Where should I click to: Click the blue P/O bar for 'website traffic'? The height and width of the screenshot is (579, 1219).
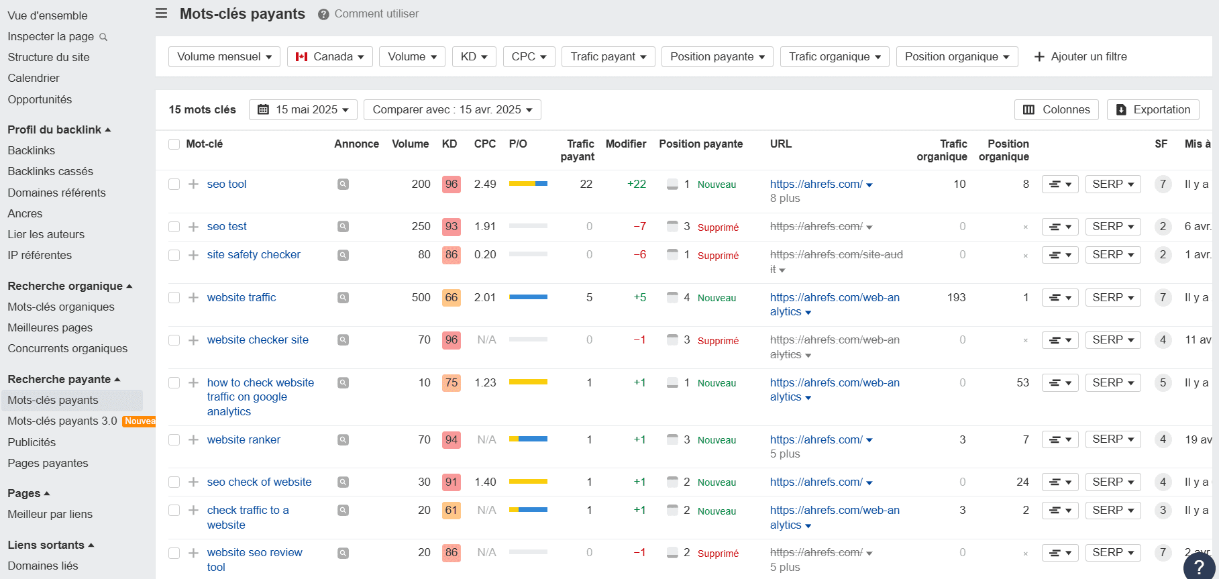[x=528, y=297]
